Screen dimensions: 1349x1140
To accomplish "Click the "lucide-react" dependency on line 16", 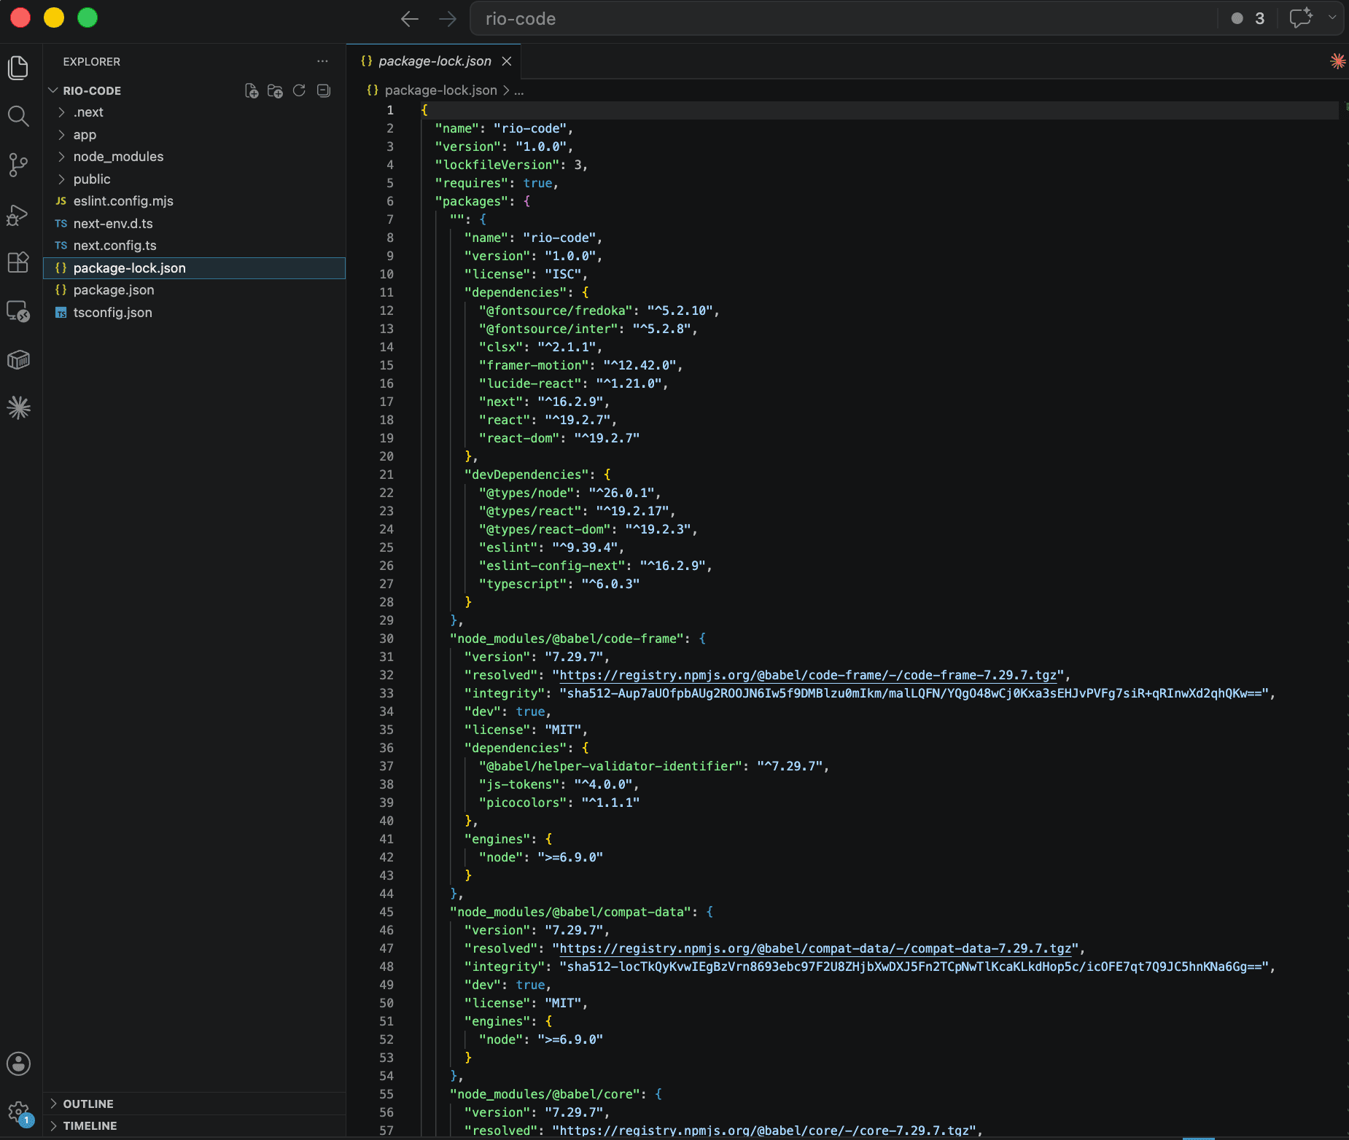I will click(530, 383).
